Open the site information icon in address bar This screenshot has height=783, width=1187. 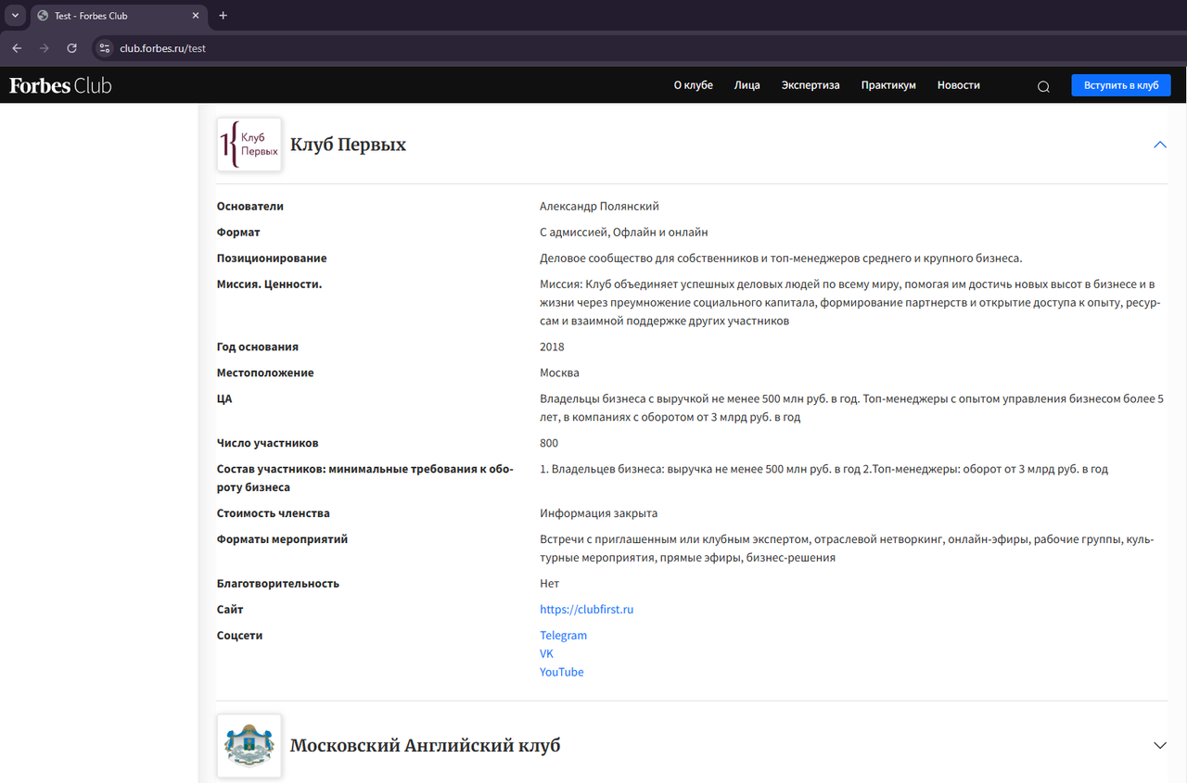[x=105, y=48]
